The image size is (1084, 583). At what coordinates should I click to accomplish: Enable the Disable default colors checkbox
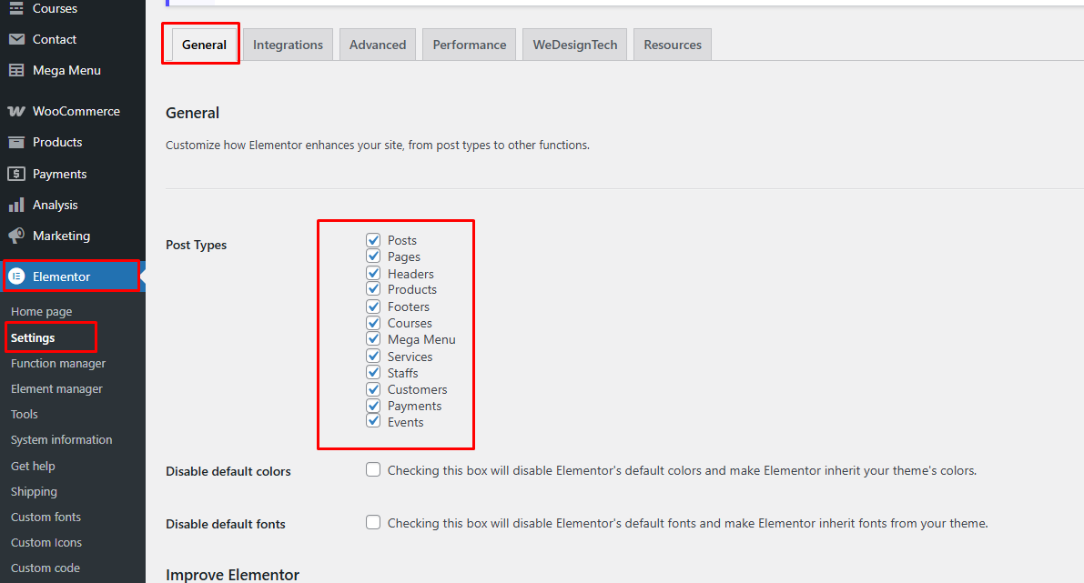(x=373, y=469)
